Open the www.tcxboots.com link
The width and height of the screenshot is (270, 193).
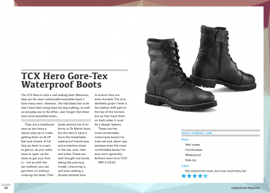[197, 133]
